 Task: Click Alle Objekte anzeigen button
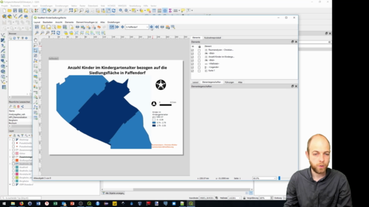click(x=114, y=193)
